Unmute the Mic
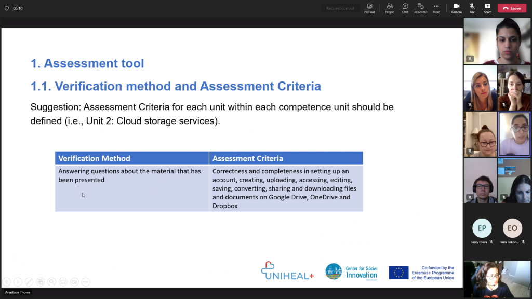Image resolution: width=532 pixels, height=299 pixels. (472, 8)
